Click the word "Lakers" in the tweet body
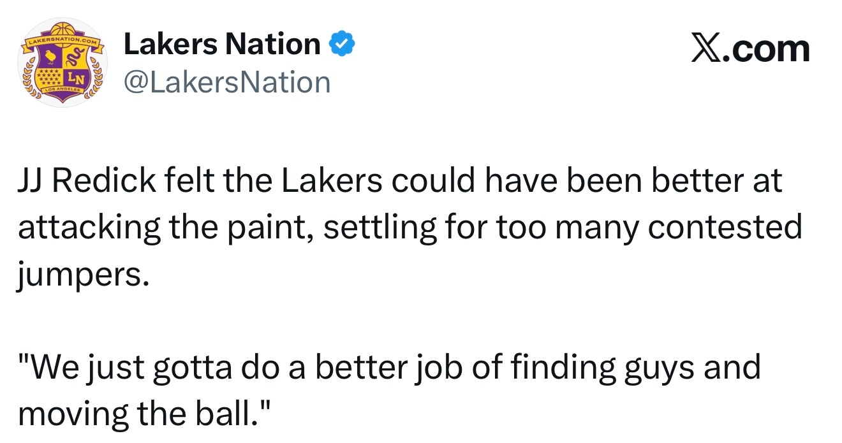 [332, 182]
